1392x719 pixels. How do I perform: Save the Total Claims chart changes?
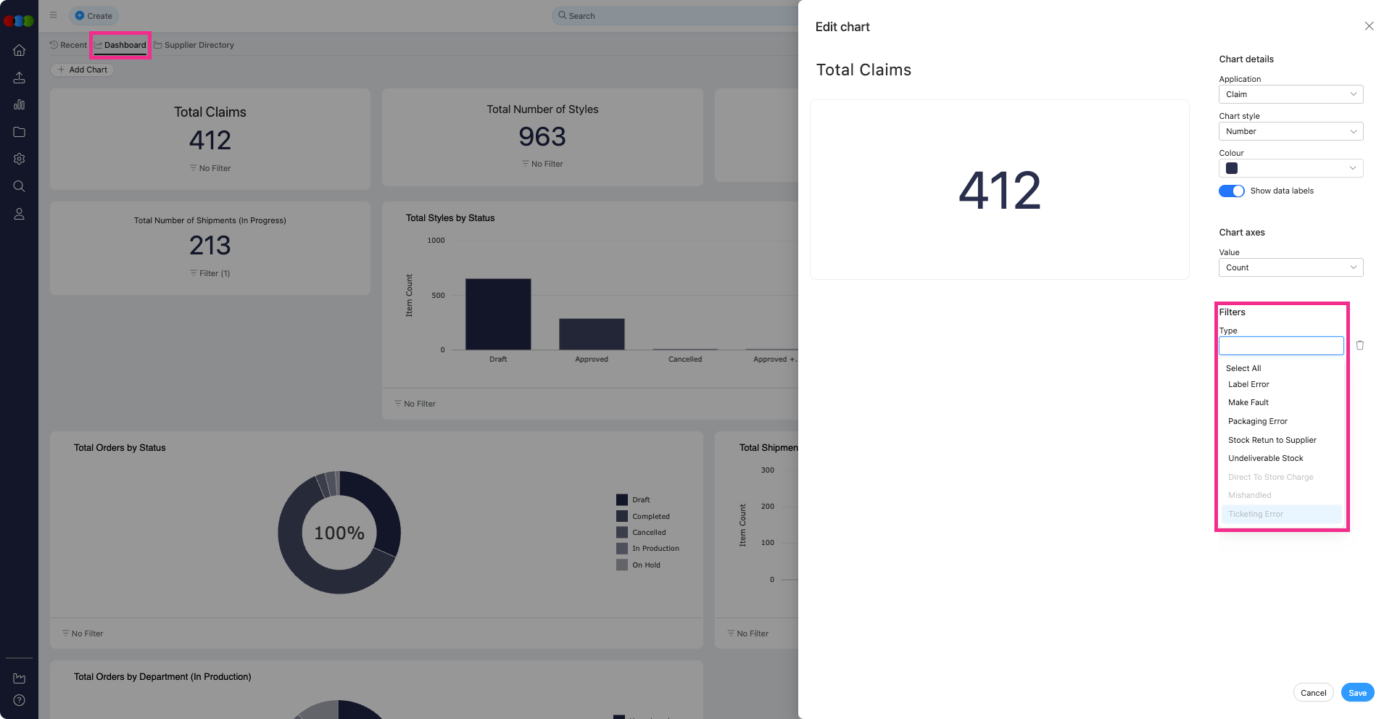tap(1357, 692)
